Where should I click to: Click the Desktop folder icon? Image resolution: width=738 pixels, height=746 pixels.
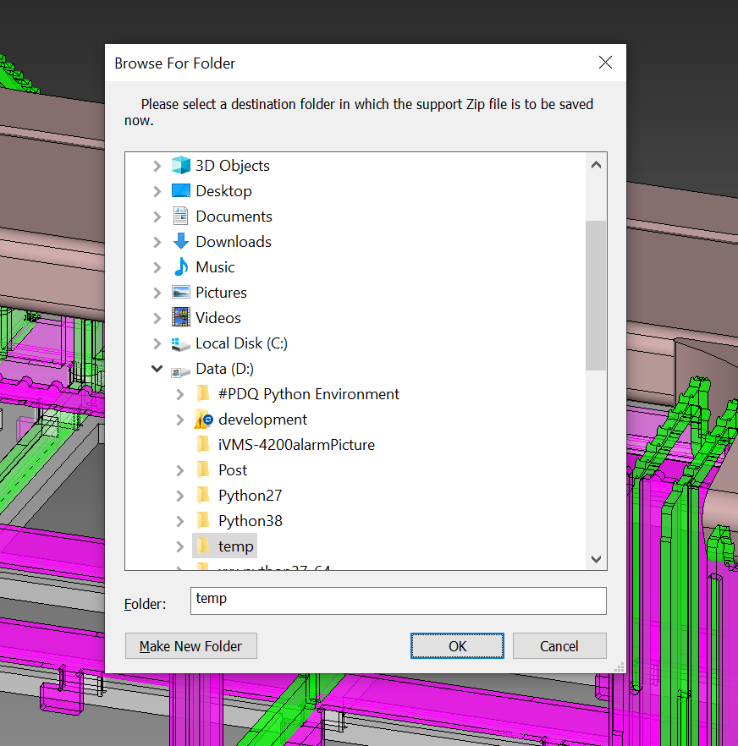[x=180, y=191]
